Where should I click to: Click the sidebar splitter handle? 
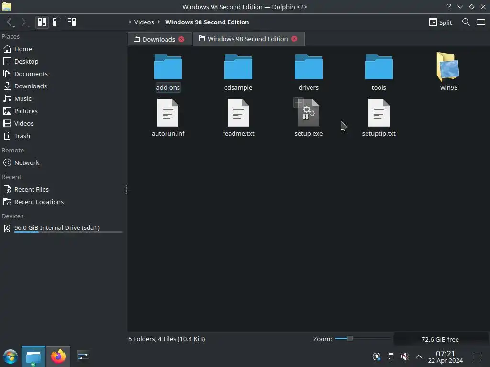click(x=126, y=189)
